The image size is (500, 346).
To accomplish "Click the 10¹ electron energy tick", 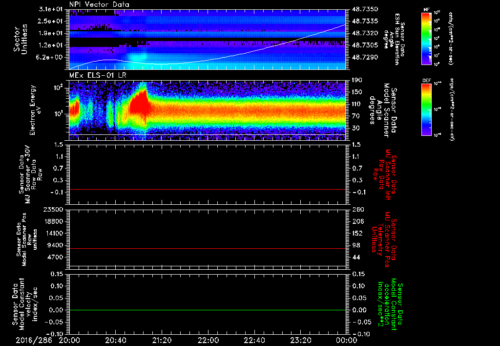I will point(59,114).
